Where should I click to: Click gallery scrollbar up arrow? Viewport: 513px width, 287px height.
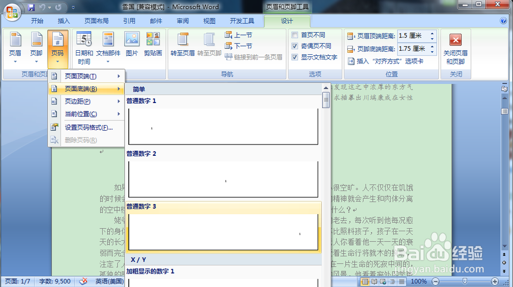pyautogui.click(x=326, y=88)
